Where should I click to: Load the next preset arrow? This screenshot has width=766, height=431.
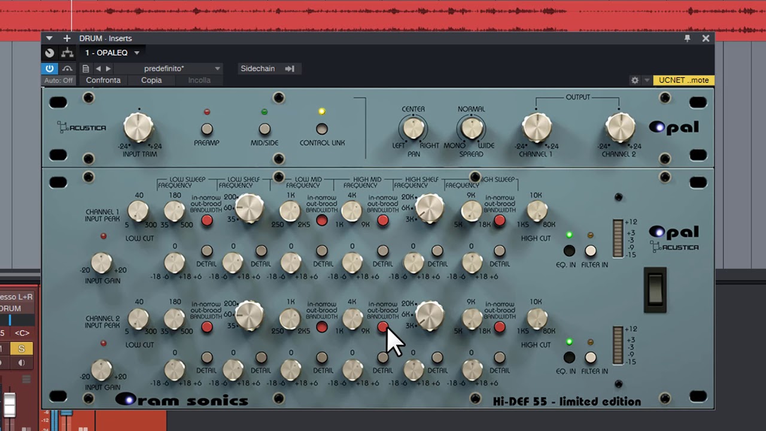[108, 69]
